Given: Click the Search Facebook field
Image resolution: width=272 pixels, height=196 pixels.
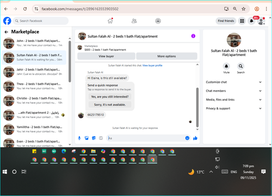Looking at the screenshot, I should point(41,21).
